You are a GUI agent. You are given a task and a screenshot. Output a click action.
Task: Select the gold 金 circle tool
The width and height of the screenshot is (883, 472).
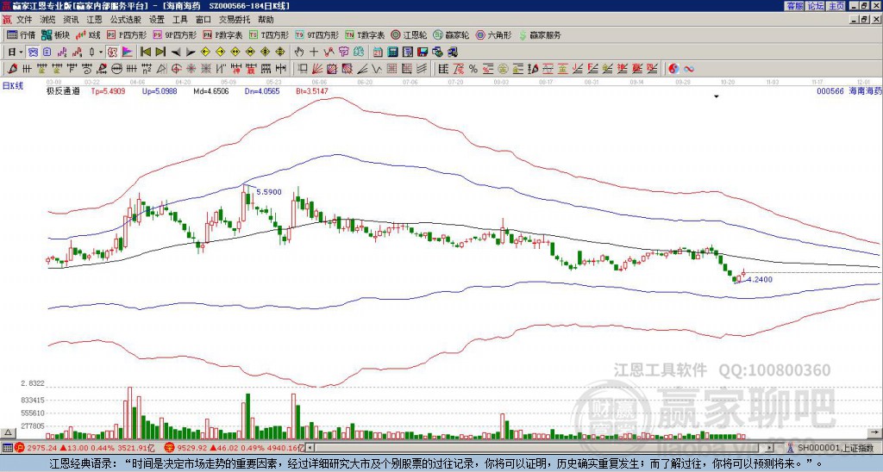pyautogui.click(x=502, y=69)
